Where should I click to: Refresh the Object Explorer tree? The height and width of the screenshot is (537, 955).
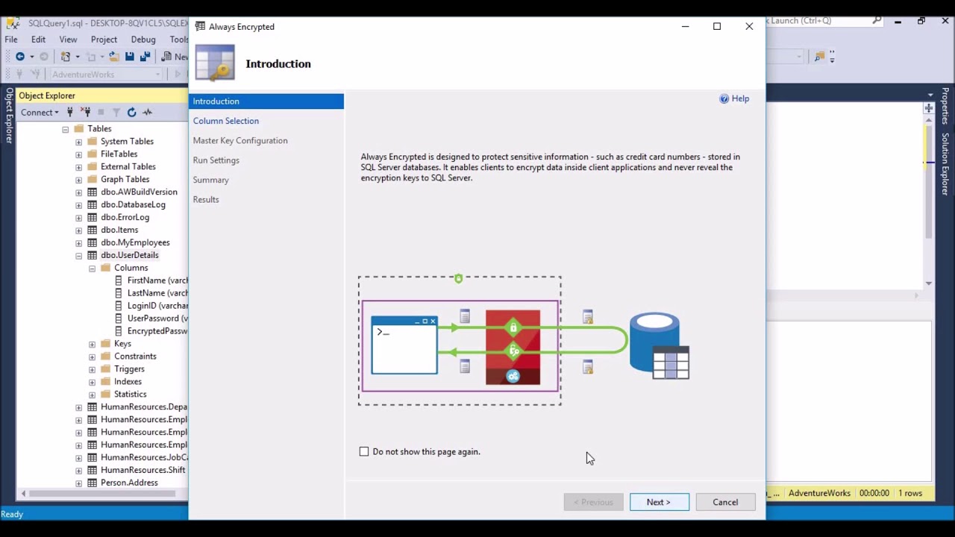[x=131, y=113]
